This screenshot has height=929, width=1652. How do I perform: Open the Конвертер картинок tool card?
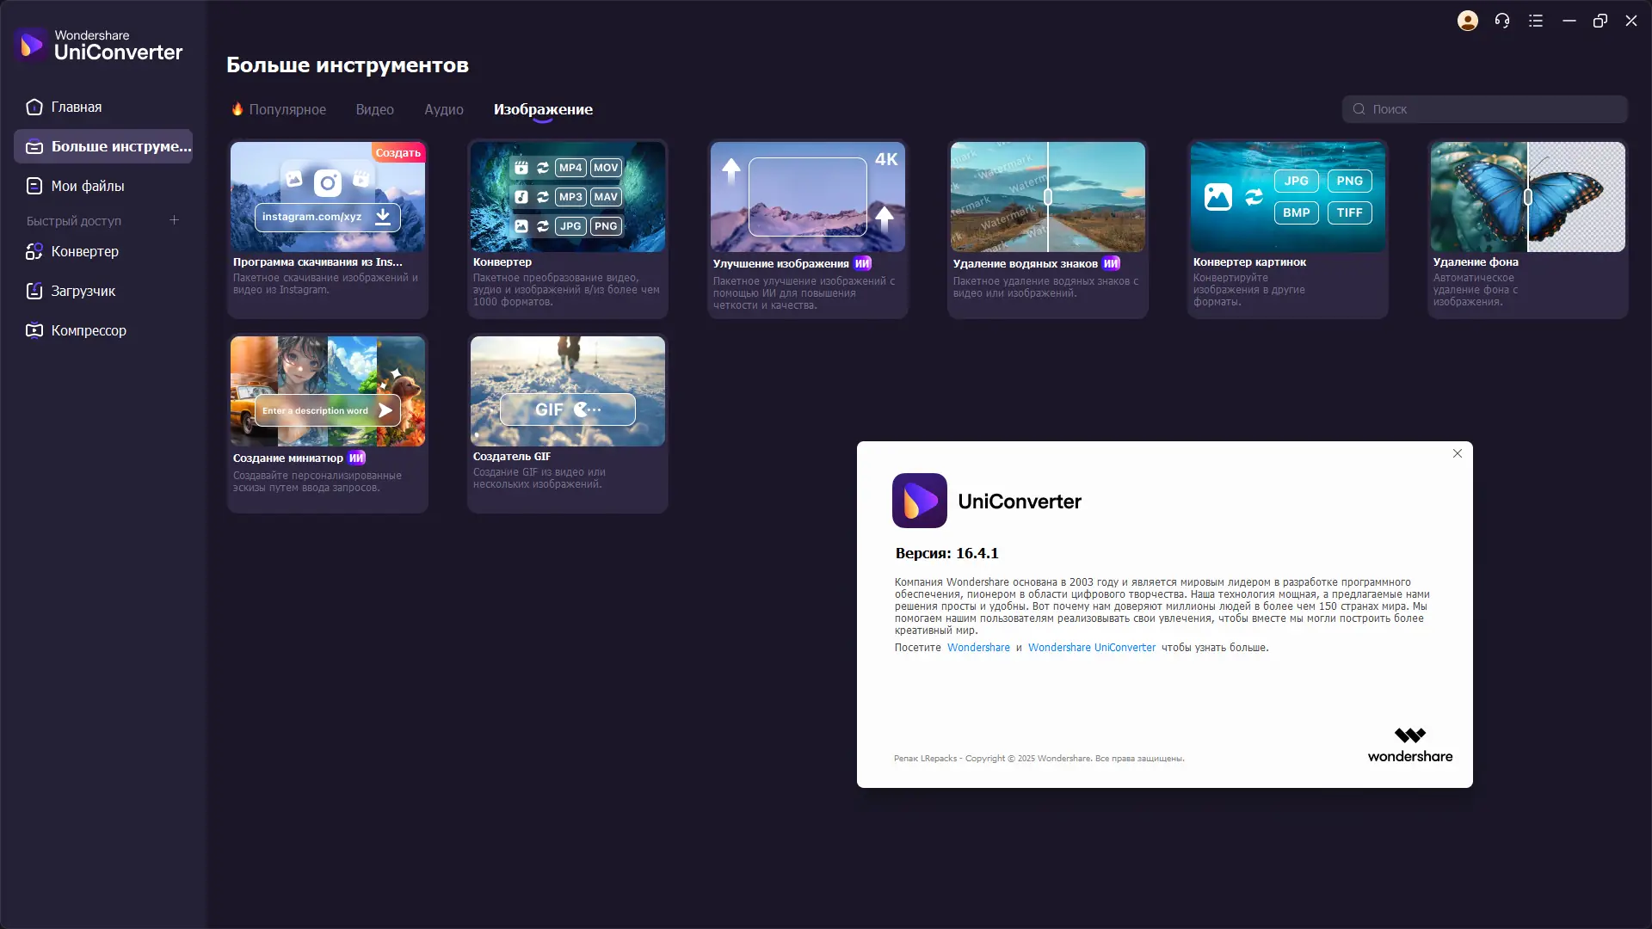[1287, 229]
